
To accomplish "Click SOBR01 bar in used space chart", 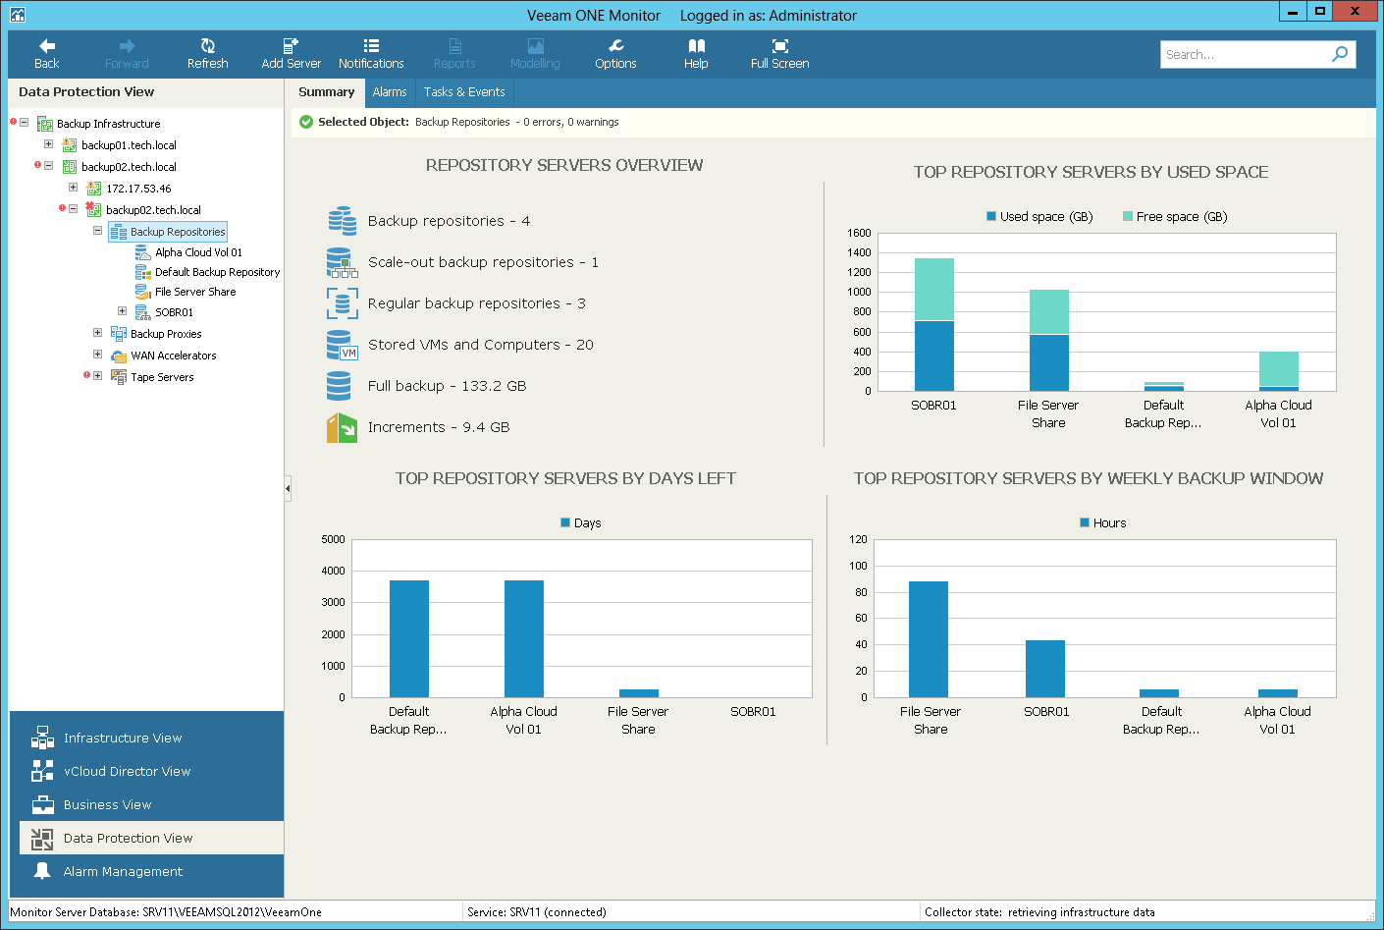I will coord(933,325).
